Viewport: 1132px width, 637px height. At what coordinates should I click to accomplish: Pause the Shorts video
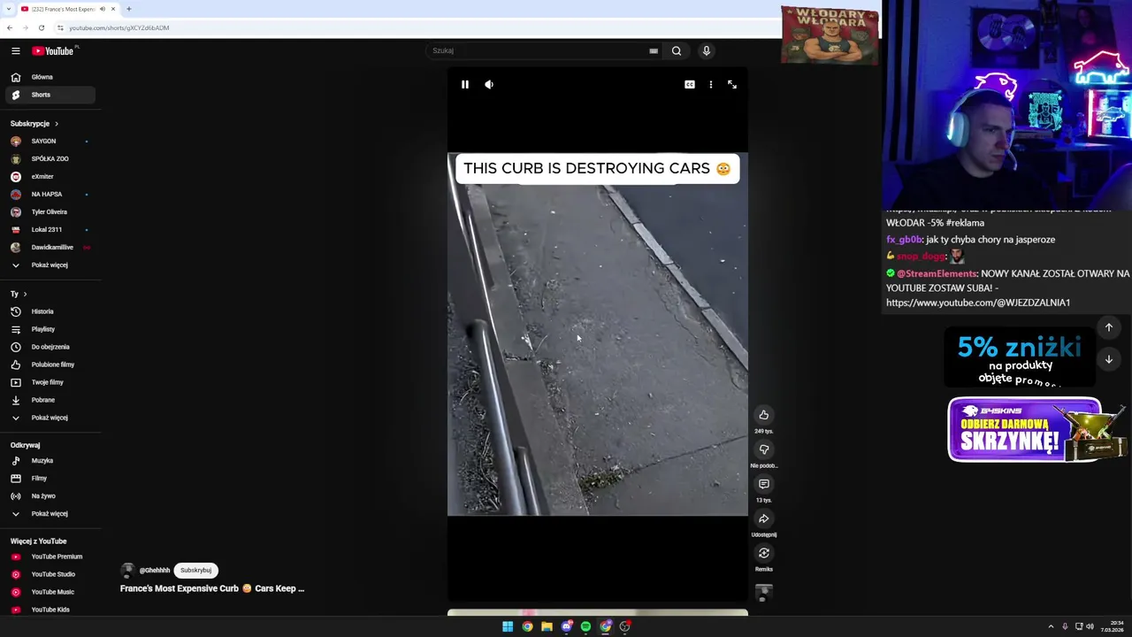click(x=465, y=84)
